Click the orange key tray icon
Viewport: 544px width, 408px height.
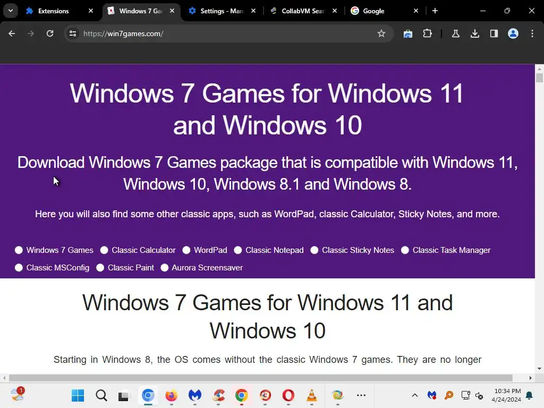[449, 395]
